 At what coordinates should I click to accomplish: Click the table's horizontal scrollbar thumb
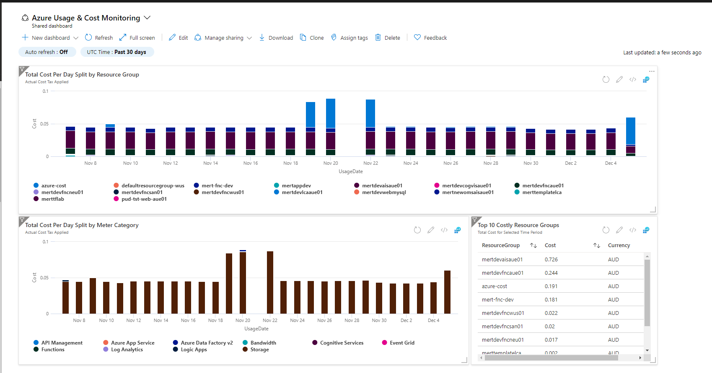[551, 358]
